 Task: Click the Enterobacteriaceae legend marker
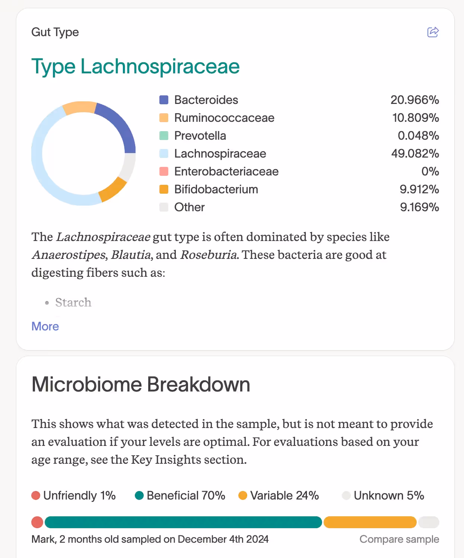pos(164,171)
